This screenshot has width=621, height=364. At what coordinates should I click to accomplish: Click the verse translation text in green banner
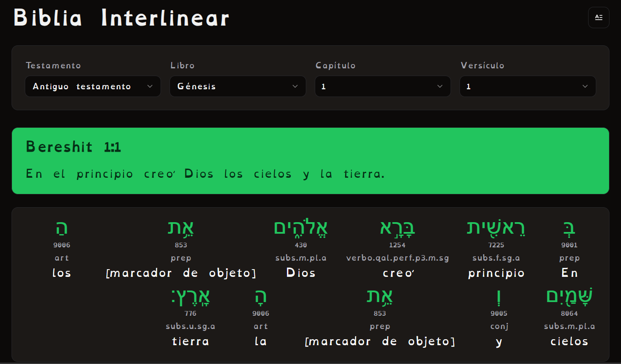coord(205,174)
